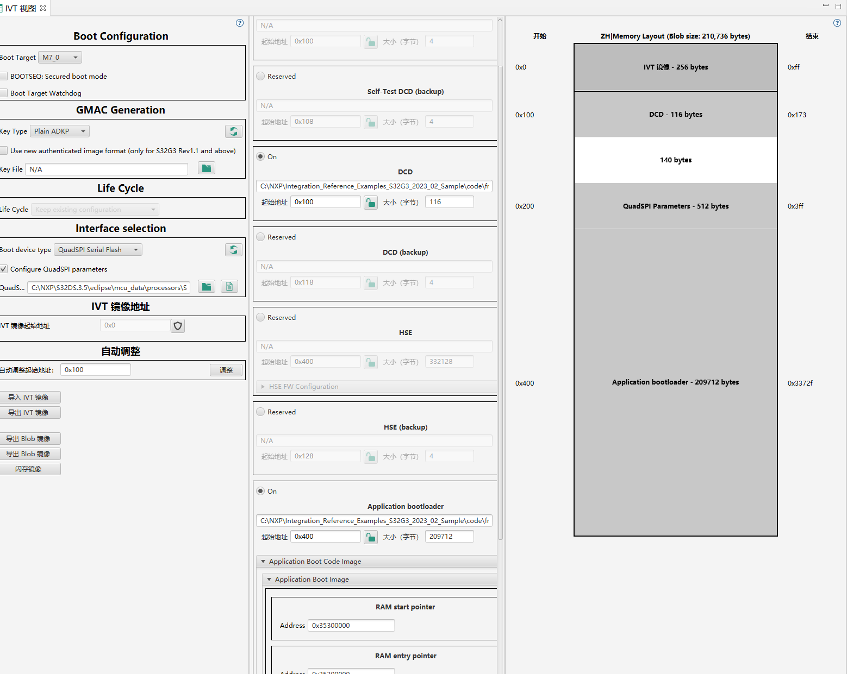
Task: Open the Key Type dropdown
Action: (60, 131)
